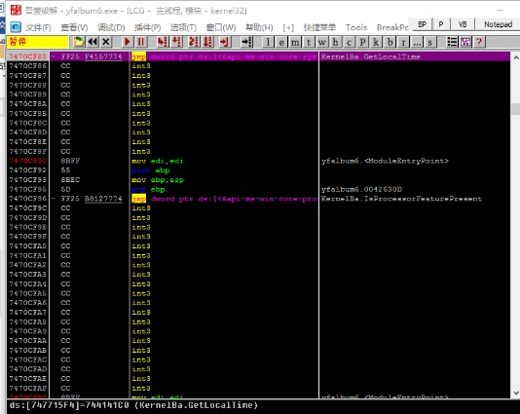Click scroll up arrow of disassembly pane
The height and width of the screenshot is (414, 520).
pyautogui.click(x=516, y=57)
